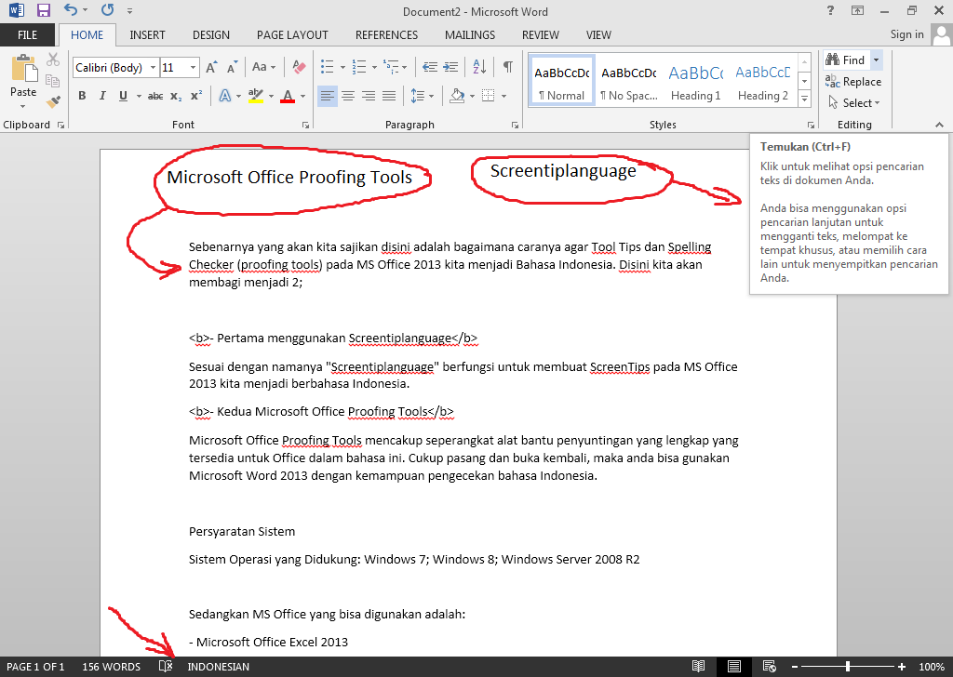Open the REVIEW ribbon tab

(540, 34)
